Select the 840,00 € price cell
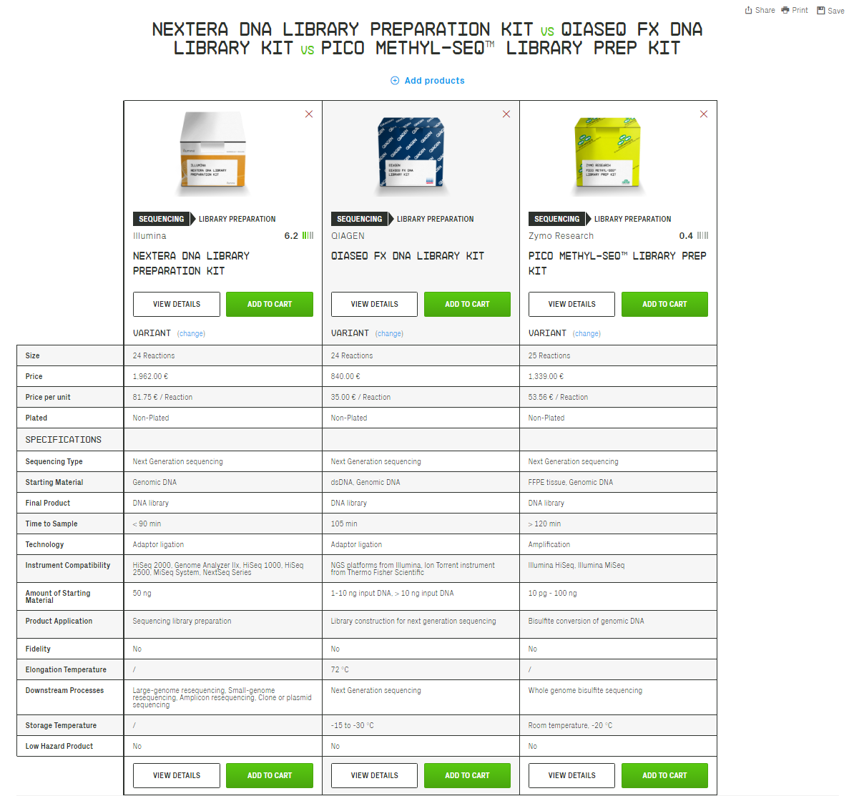Image resolution: width=854 pixels, height=796 pixels. 421,376
